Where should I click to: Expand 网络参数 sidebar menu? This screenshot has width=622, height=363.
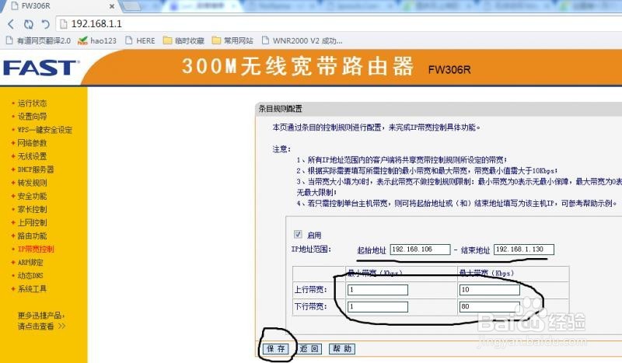tap(32, 143)
